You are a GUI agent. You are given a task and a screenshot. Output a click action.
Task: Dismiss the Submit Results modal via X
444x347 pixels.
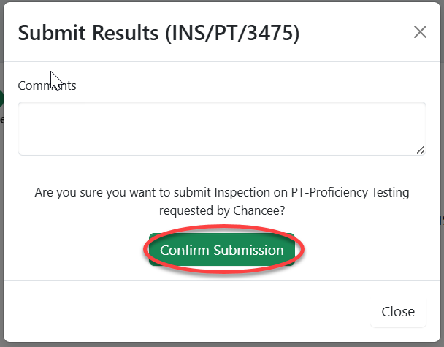point(420,31)
